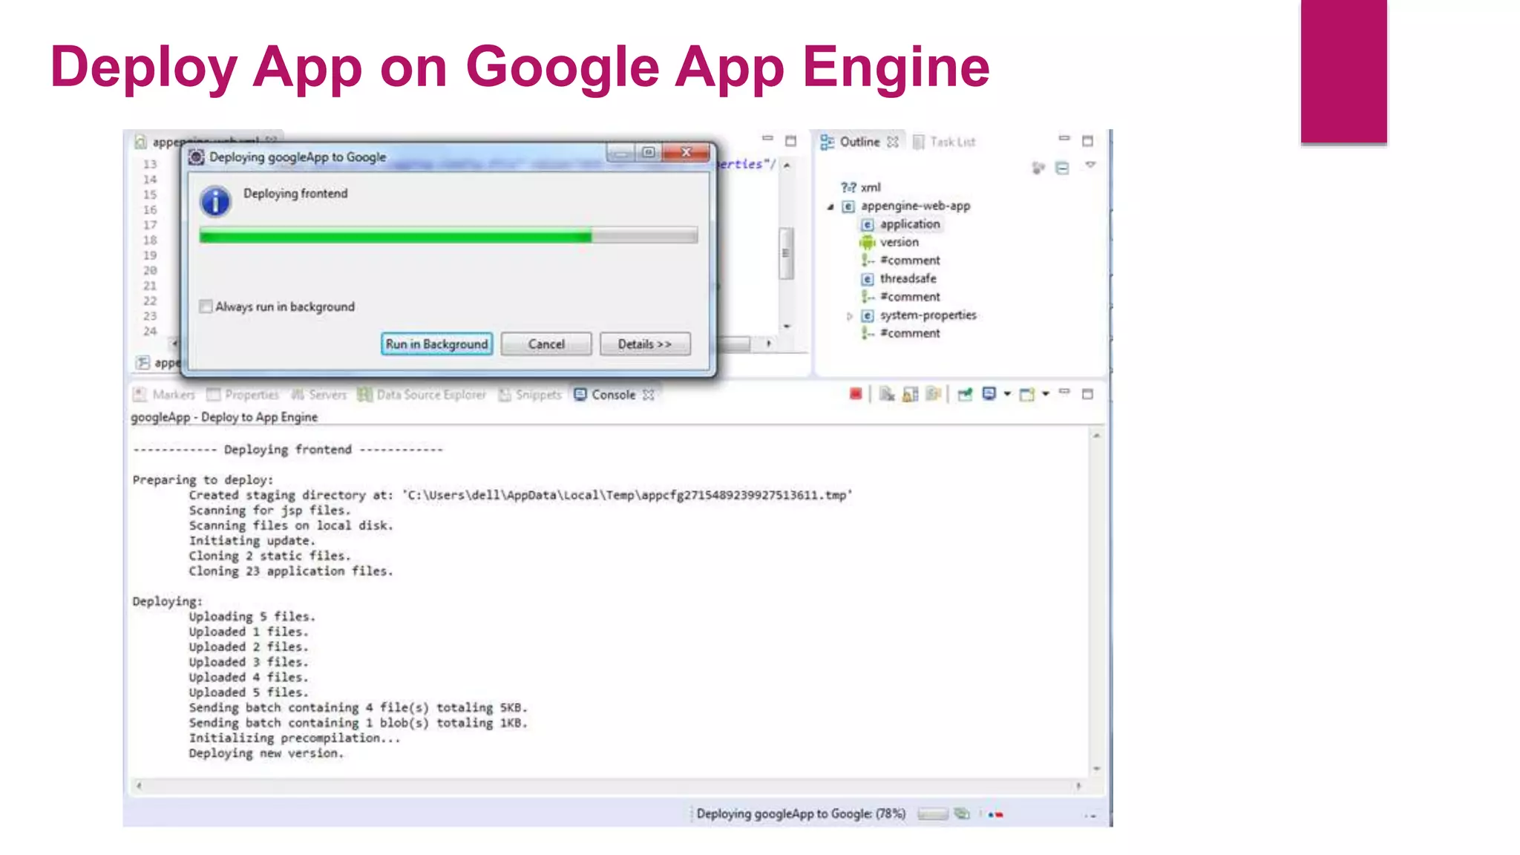This screenshot has height=855, width=1520.
Task: Click the Display Selected Console icon
Action: click(989, 394)
